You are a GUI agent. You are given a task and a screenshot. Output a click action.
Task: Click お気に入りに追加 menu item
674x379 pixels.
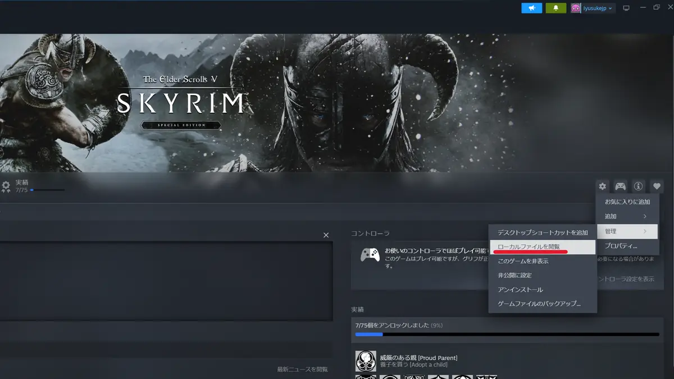pos(627,202)
